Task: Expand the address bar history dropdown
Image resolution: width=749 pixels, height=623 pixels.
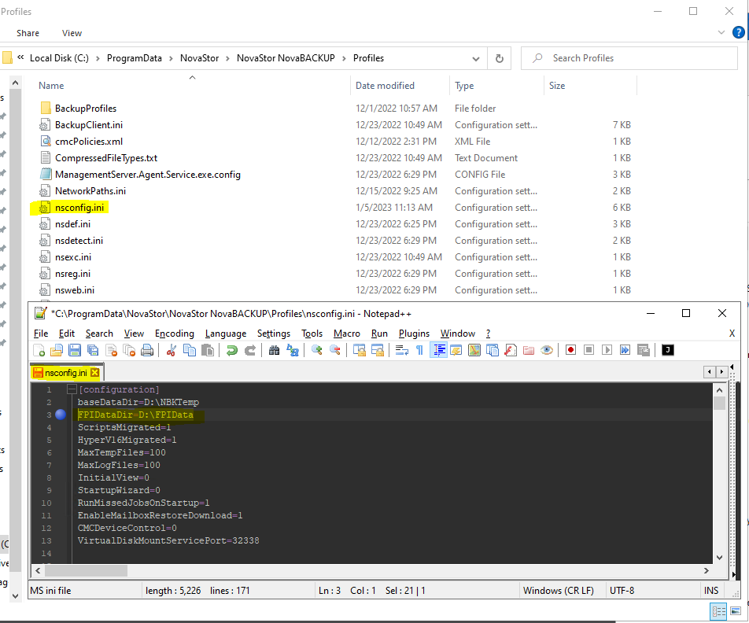Action: pos(476,59)
